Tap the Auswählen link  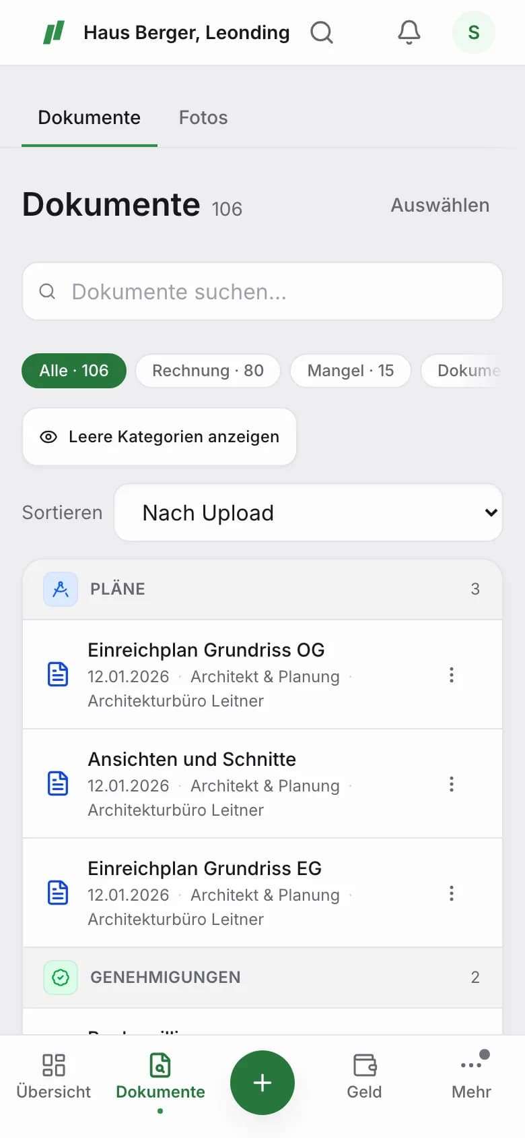click(x=440, y=205)
